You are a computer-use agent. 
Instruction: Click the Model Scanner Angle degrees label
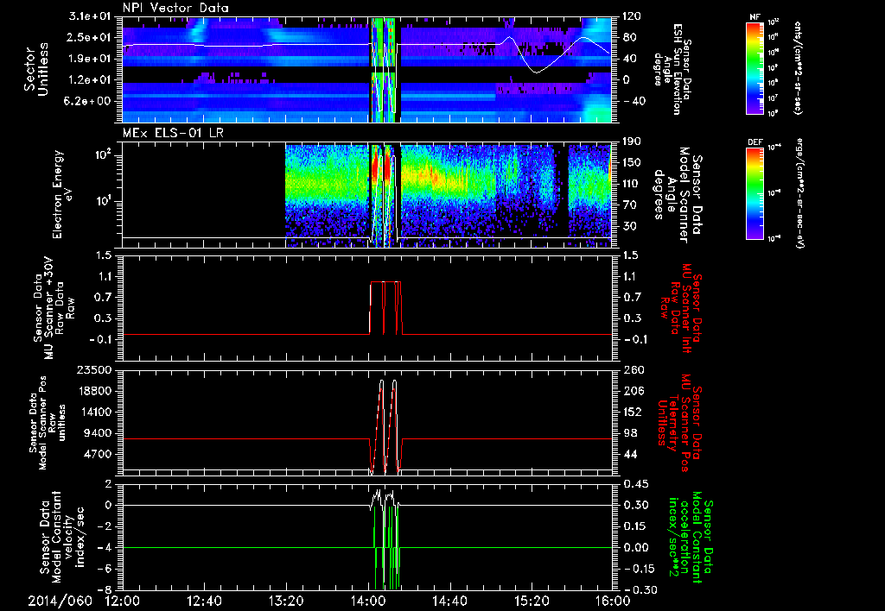point(677,195)
